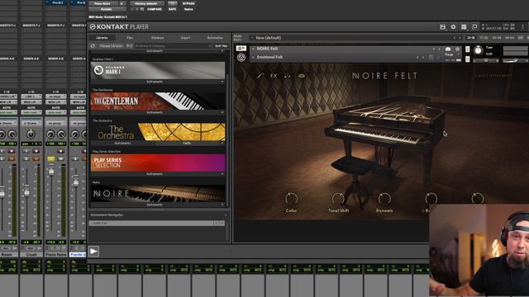Toggle Kontakt workspace panels icon
Viewport: 529px width, 297px height.
pos(464,27)
